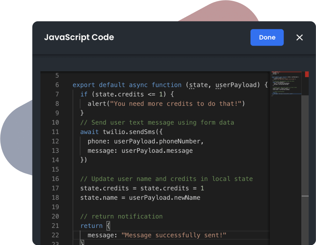Image resolution: width=316 pixels, height=245 pixels.
Task: Click 'await twilio.sendSms({' on line 11
Action: click(x=121, y=132)
